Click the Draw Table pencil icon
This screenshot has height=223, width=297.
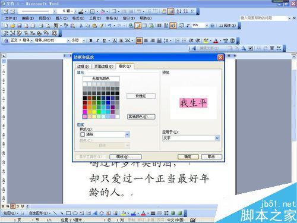(6, 11)
